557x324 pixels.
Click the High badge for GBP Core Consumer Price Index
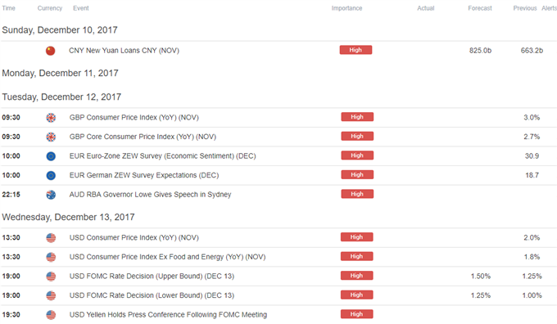pyautogui.click(x=357, y=137)
